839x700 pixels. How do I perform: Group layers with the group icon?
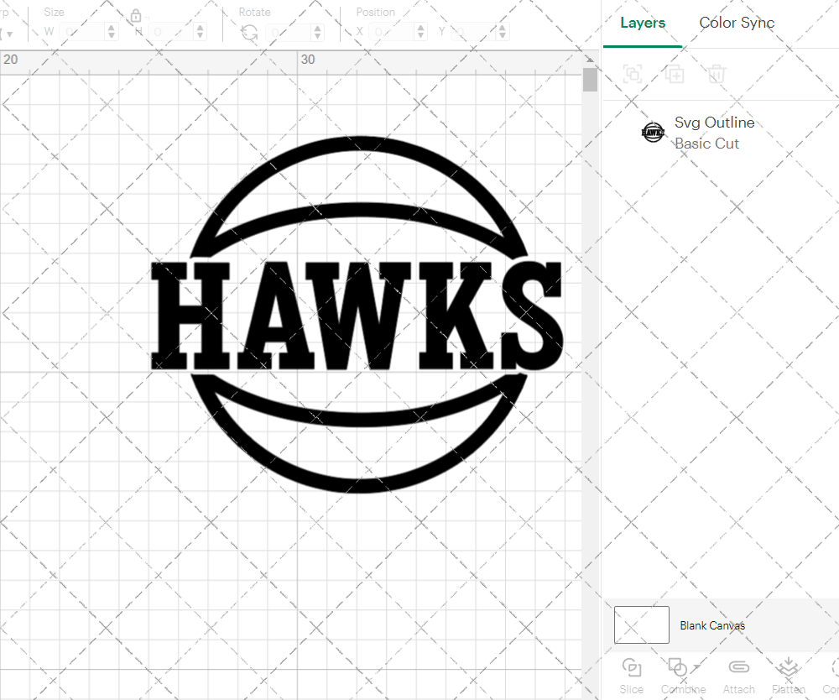pos(632,74)
